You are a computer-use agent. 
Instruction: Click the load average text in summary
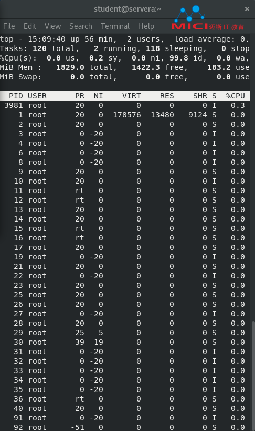pos(211,39)
